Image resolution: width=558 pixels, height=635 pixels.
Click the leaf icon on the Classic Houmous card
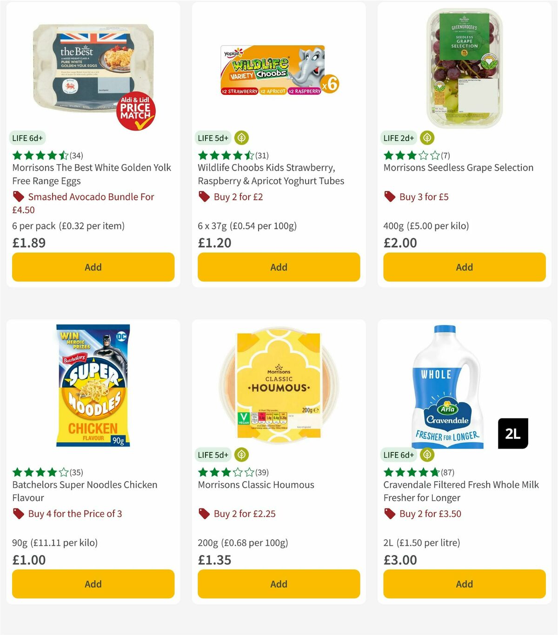(x=242, y=455)
